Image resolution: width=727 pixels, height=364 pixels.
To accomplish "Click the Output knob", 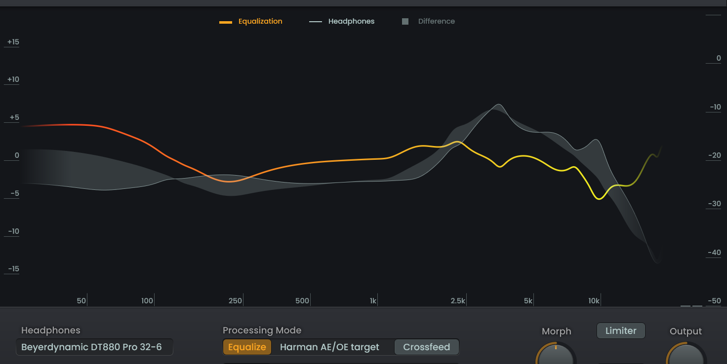I will [x=686, y=355].
